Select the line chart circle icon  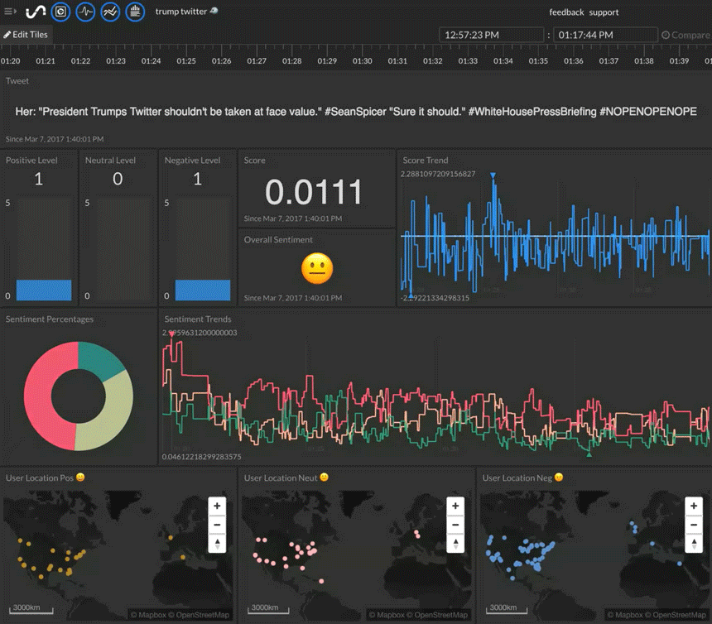click(110, 12)
